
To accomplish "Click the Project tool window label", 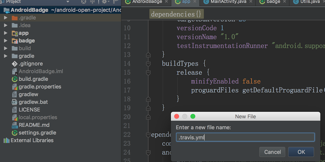I will (x=13, y=1).
